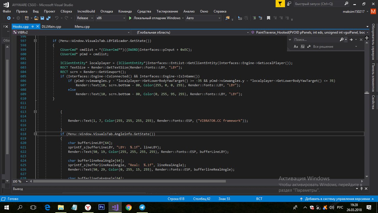Click the Open File folder icon
This screenshot has height=213, width=378.
coord(36,18)
